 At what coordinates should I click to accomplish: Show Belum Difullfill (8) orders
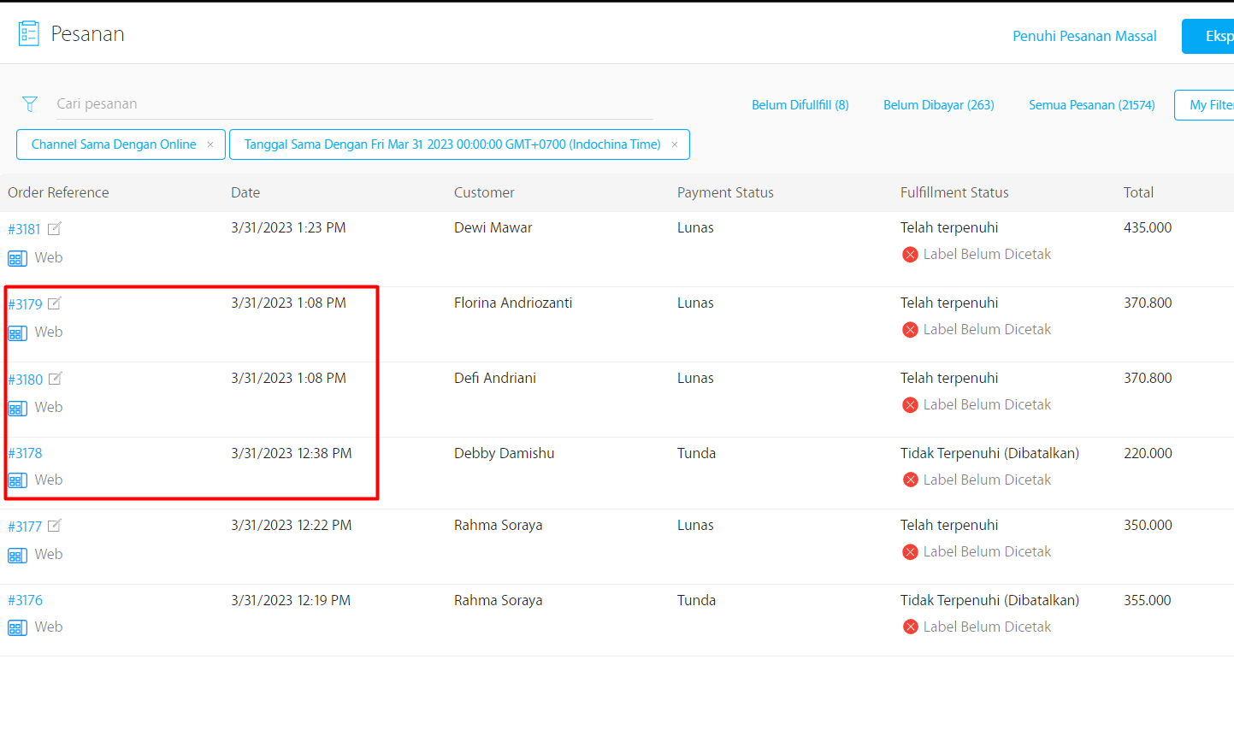[x=800, y=105]
